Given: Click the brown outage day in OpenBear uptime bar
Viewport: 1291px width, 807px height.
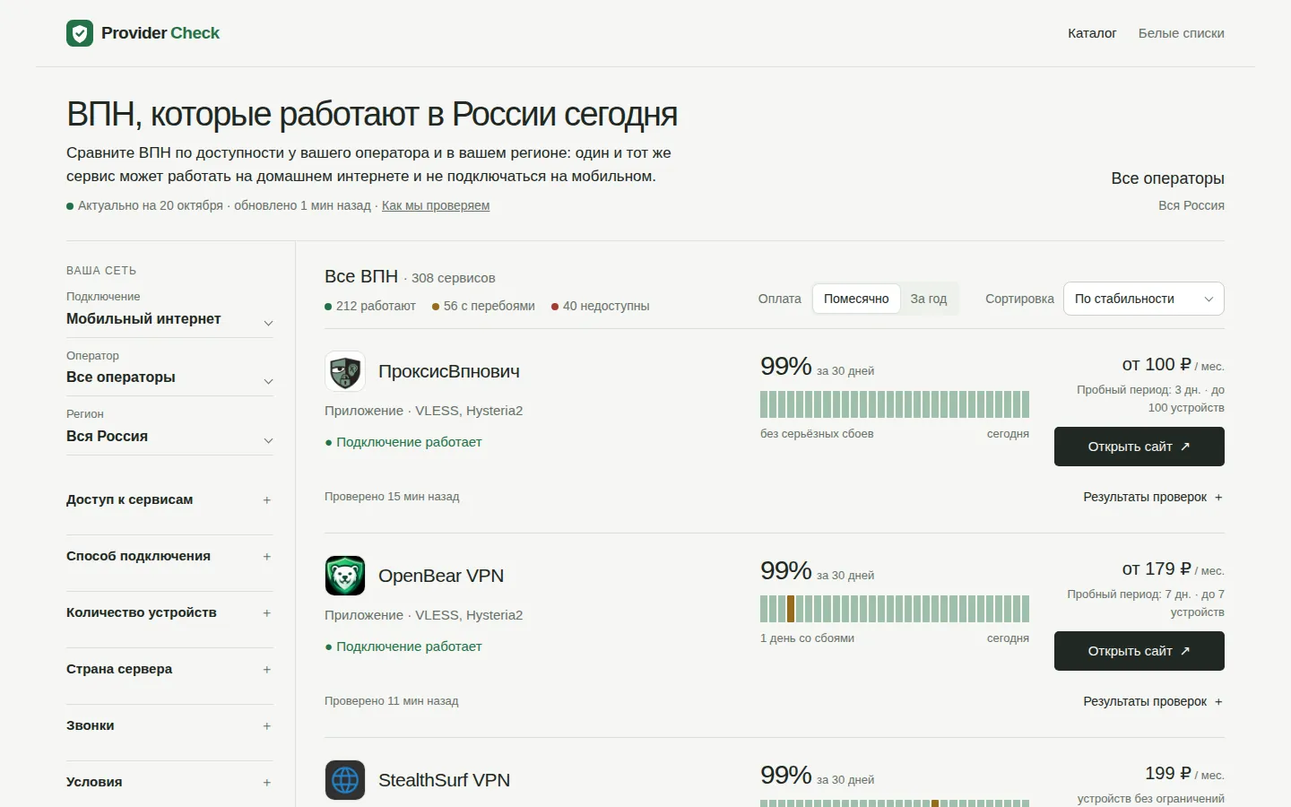Looking at the screenshot, I should coord(791,609).
